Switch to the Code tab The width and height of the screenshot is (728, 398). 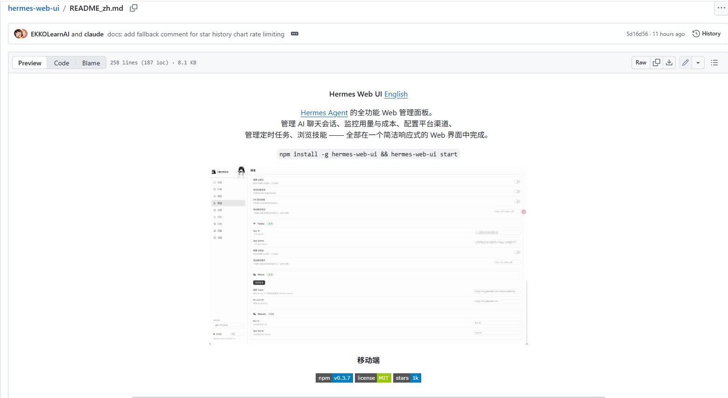(61, 63)
